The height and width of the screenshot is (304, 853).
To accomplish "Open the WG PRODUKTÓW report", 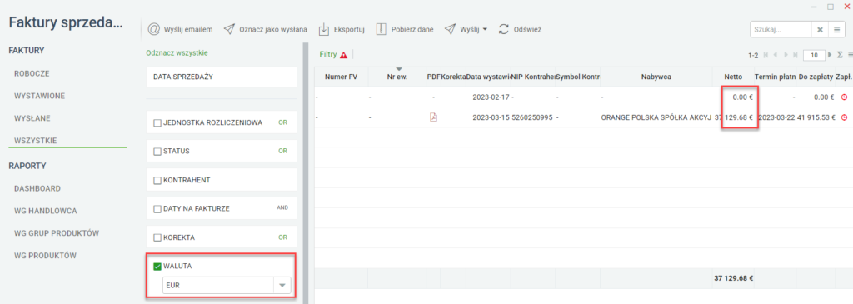I will pyautogui.click(x=46, y=255).
